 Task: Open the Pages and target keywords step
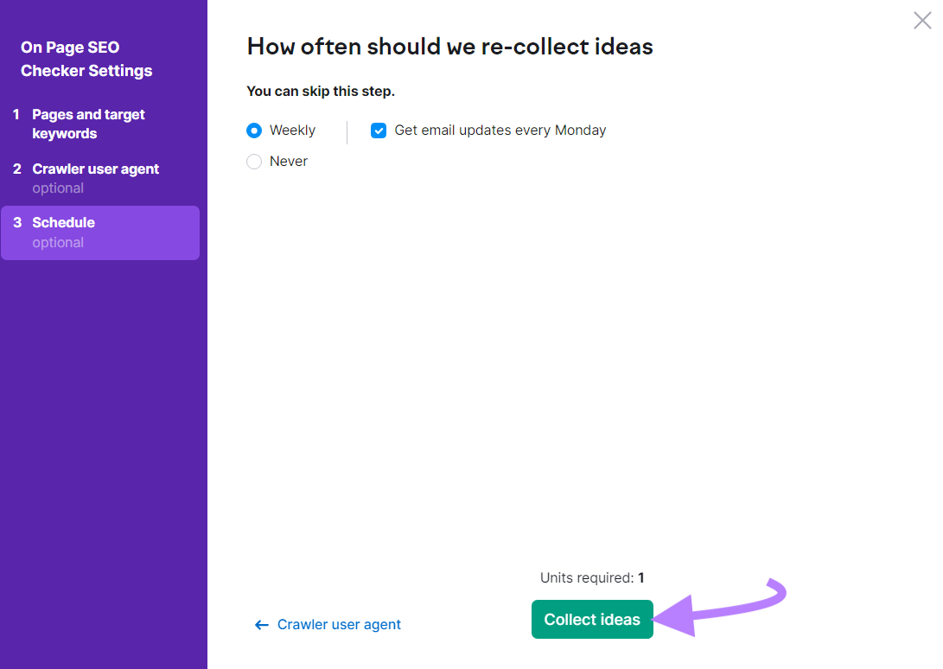point(87,124)
